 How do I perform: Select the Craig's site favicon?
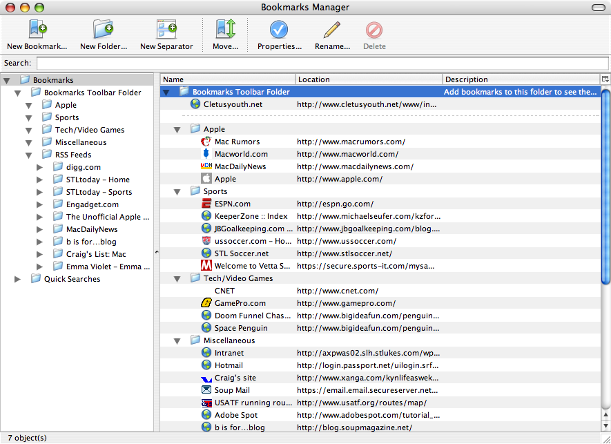click(x=206, y=378)
